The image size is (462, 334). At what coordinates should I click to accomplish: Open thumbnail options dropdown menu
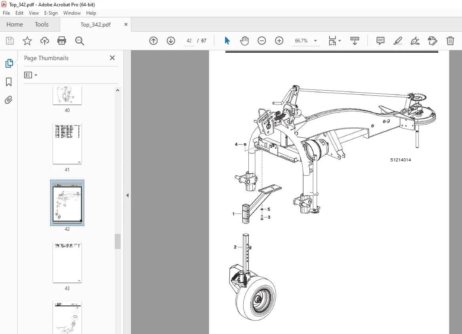pyautogui.click(x=30, y=75)
